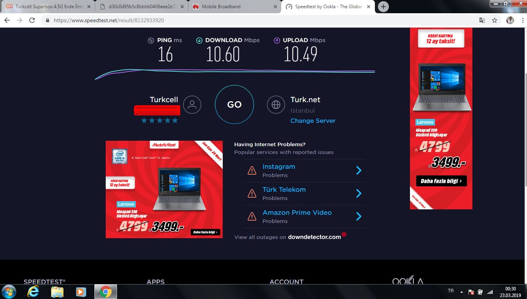Image resolution: width=527 pixels, height=299 pixels.
Task: Click the TR language indicator in the tray
Action: tap(451, 291)
